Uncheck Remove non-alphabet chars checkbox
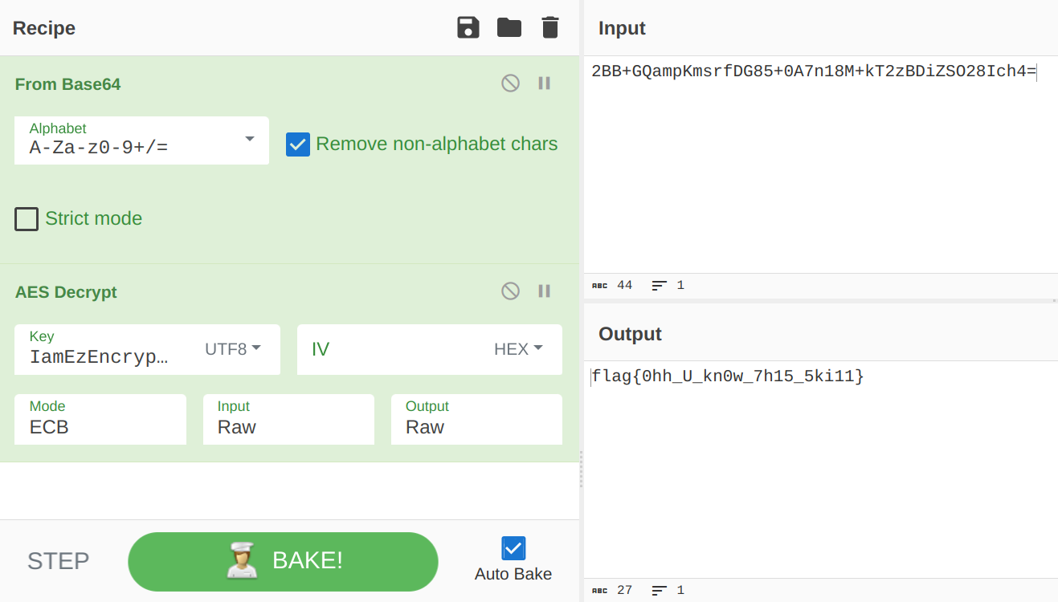The image size is (1058, 602). coord(298,144)
